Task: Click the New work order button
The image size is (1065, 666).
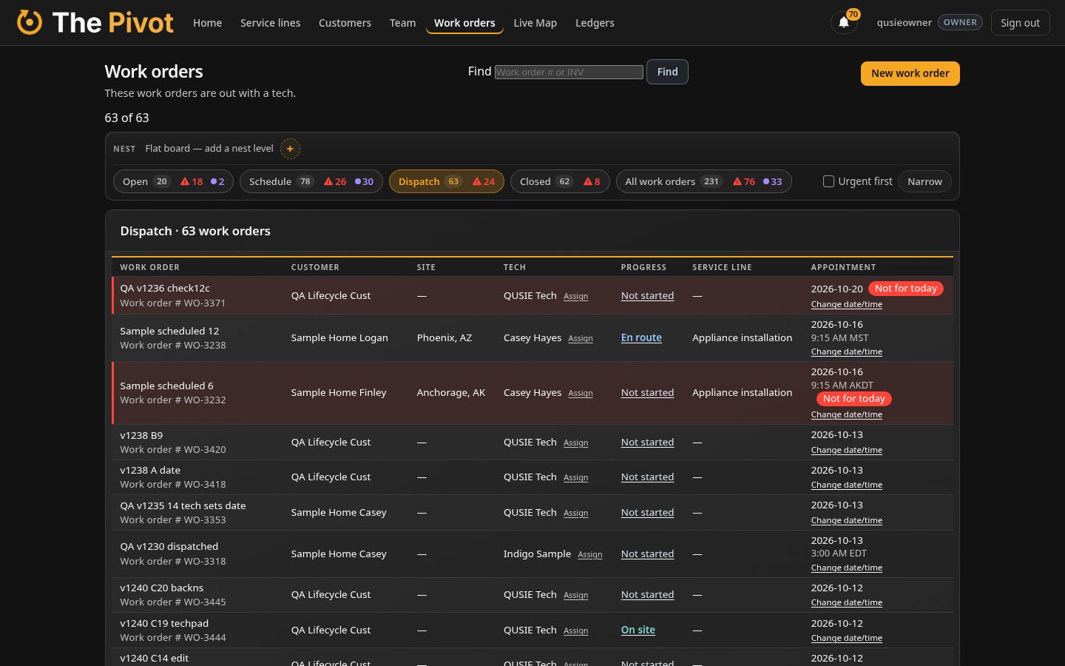Action: (910, 73)
